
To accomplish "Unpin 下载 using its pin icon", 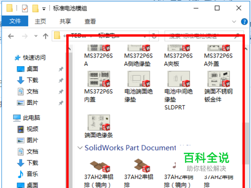I will (61, 80).
